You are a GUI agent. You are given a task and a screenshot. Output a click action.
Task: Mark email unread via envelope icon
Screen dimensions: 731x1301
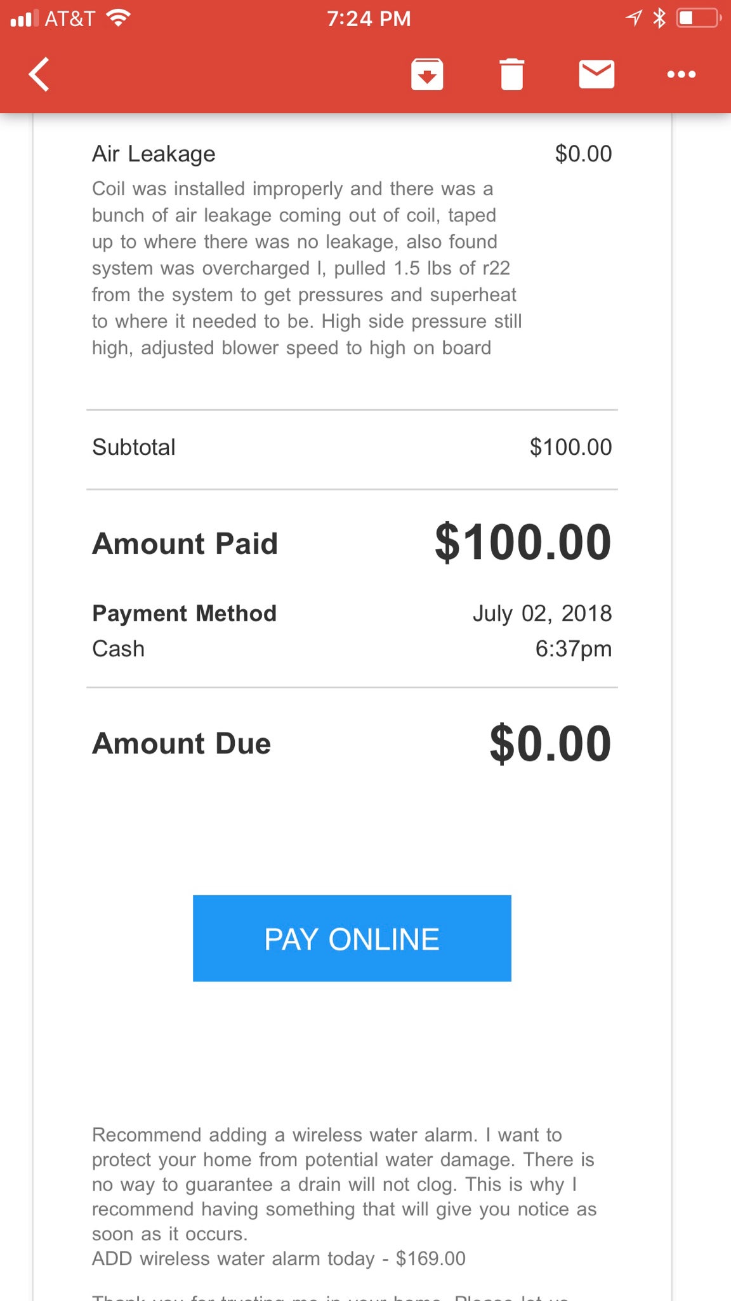point(596,74)
